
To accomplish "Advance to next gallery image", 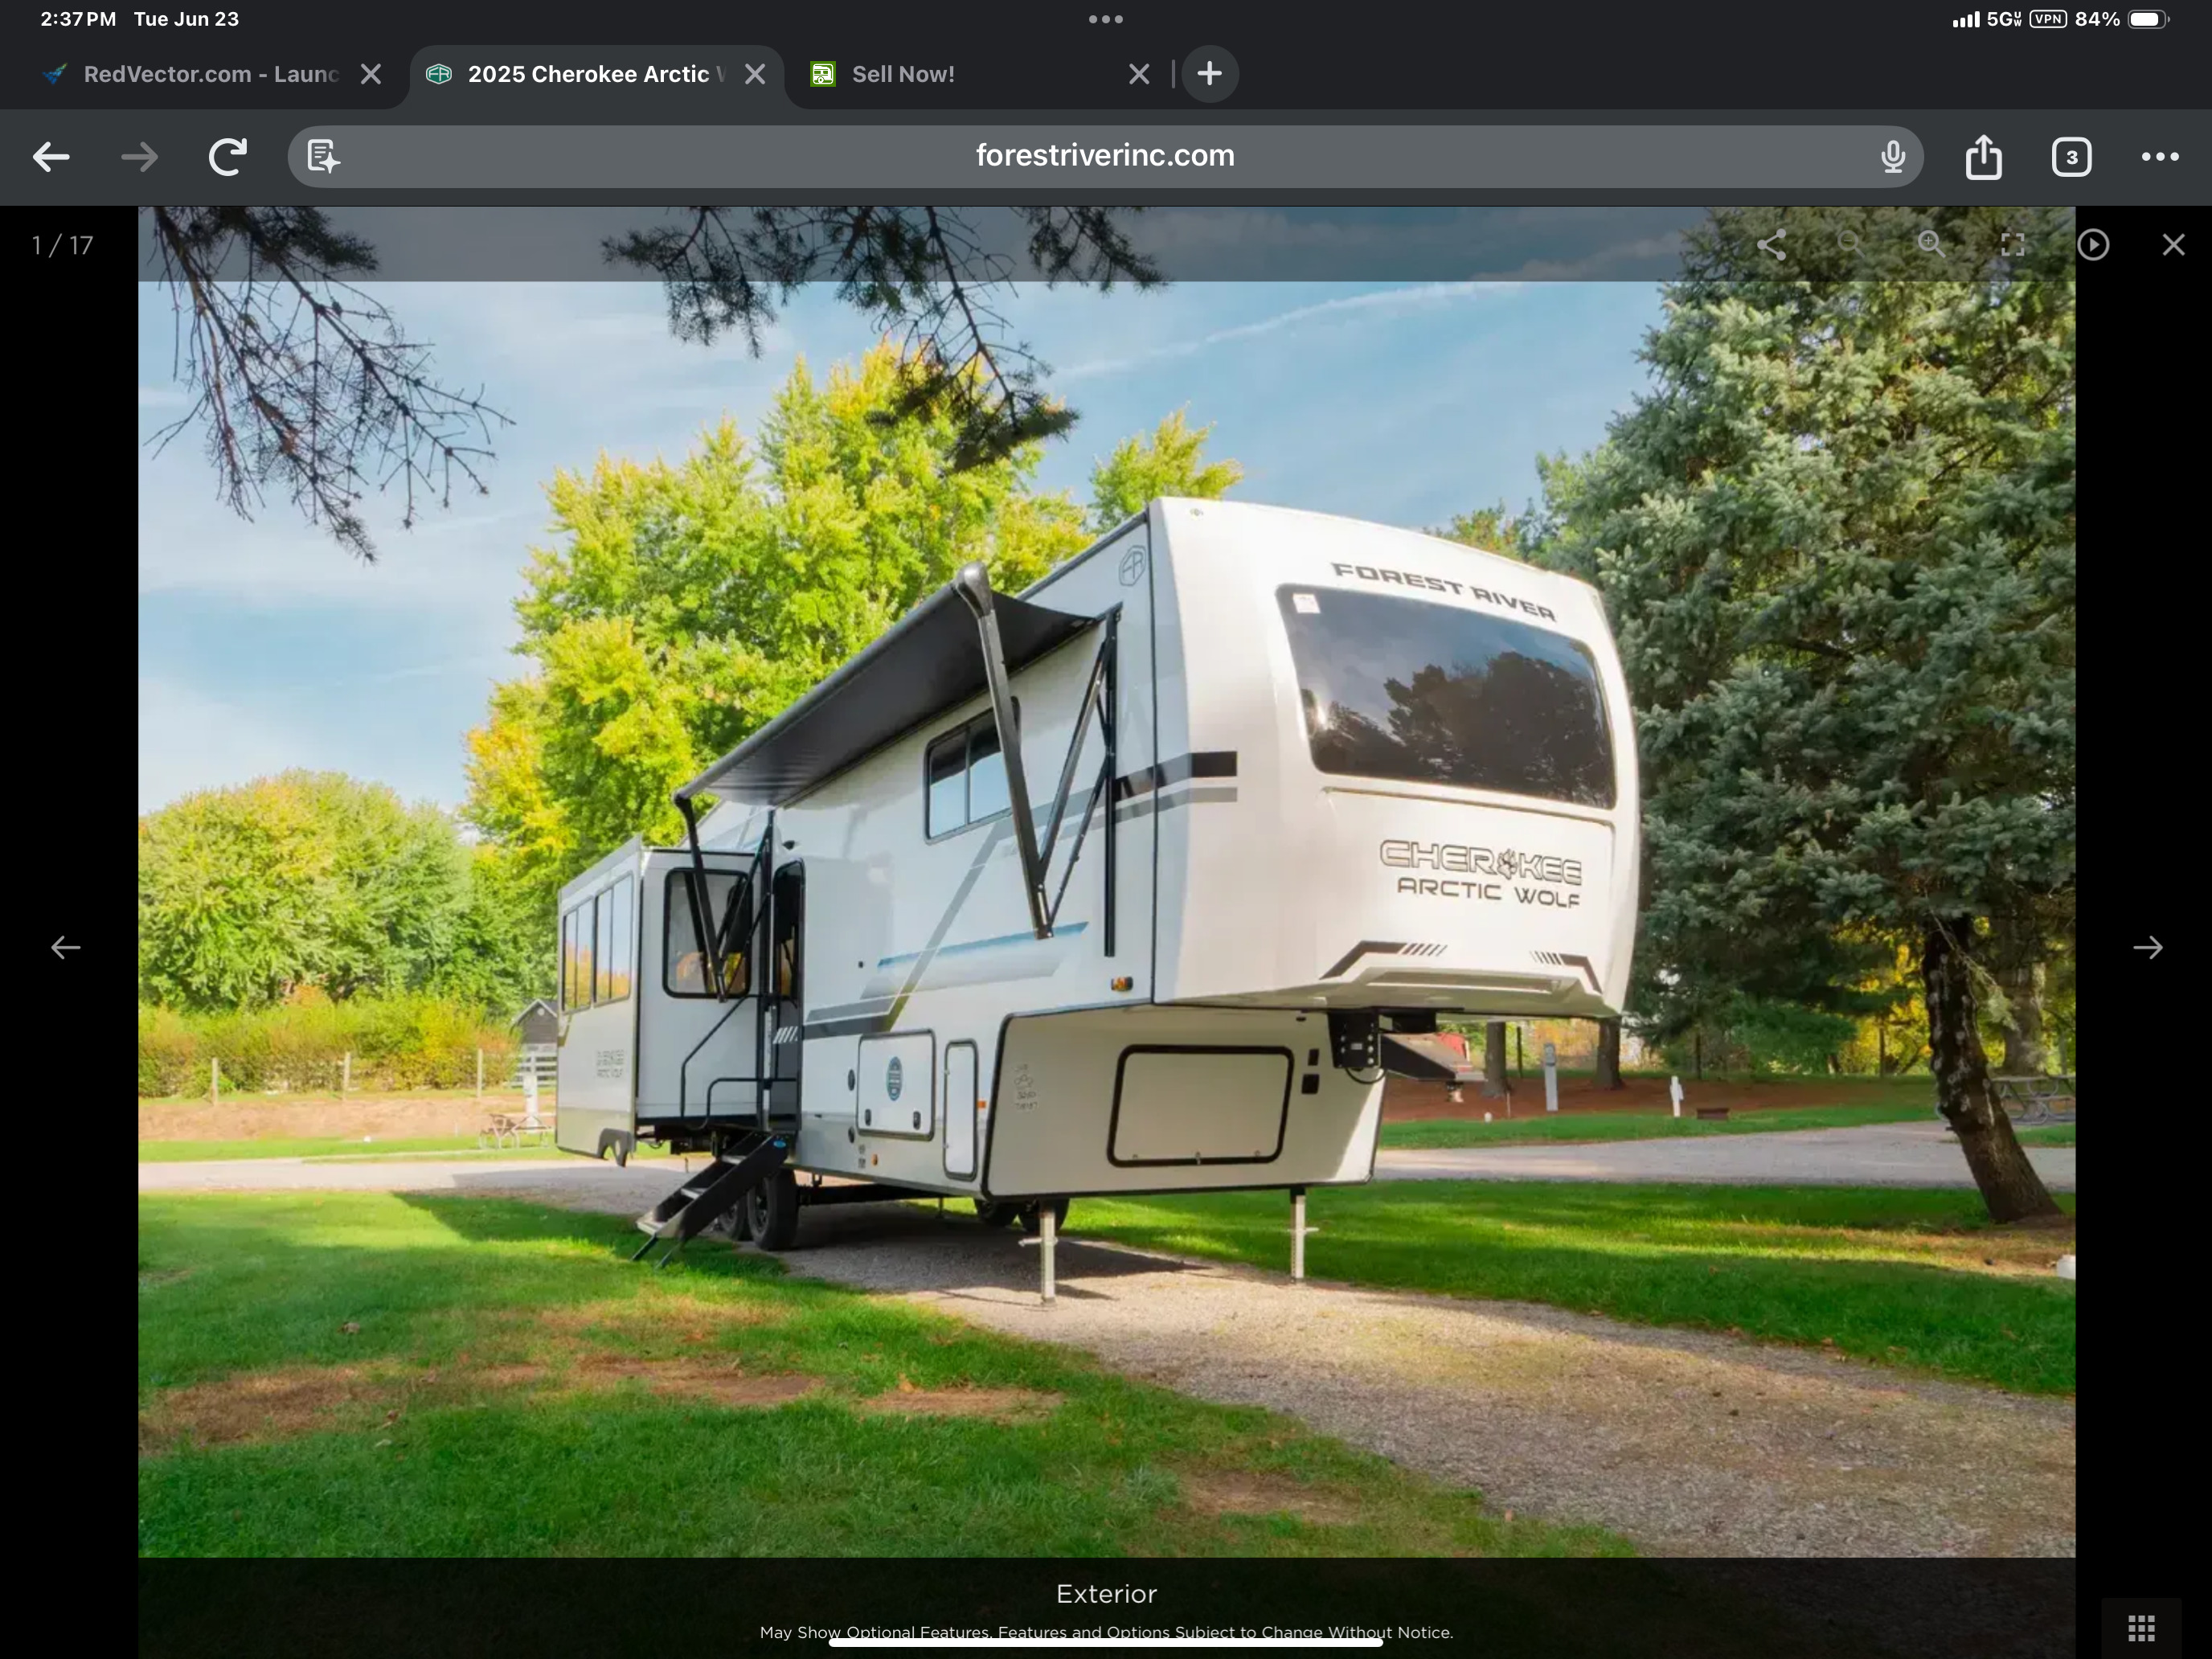I will point(2147,947).
